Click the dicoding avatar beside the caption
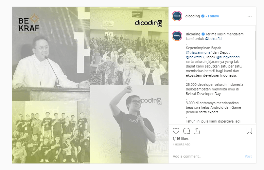This screenshot has height=170, width=264. (x=177, y=36)
